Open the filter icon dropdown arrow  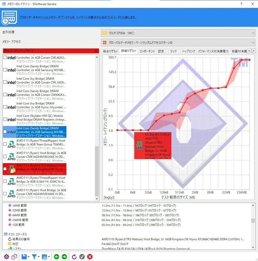(x=39, y=257)
